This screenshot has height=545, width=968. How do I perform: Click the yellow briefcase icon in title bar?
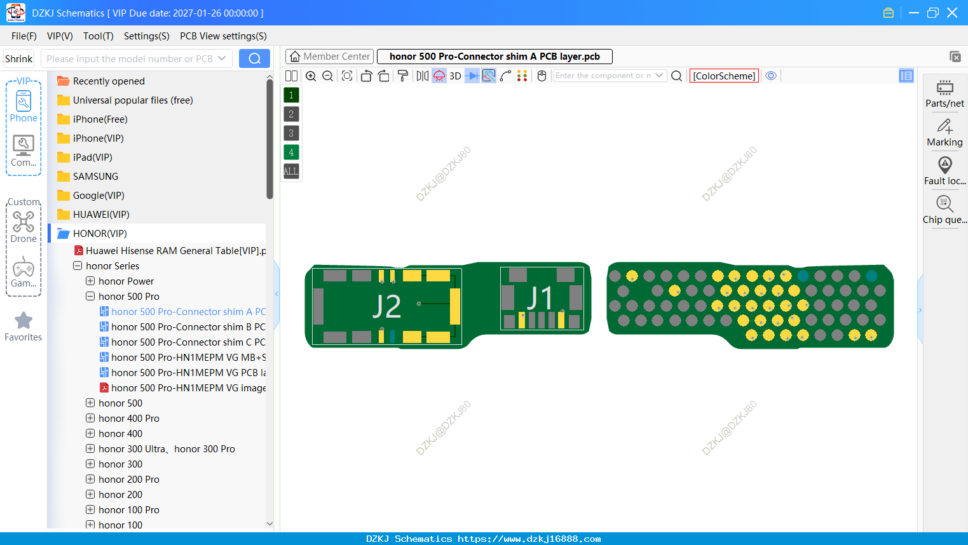click(x=889, y=13)
